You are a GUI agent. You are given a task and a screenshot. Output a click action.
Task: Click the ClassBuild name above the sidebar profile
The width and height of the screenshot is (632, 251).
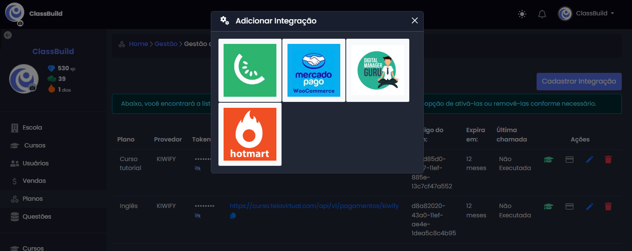(x=53, y=52)
